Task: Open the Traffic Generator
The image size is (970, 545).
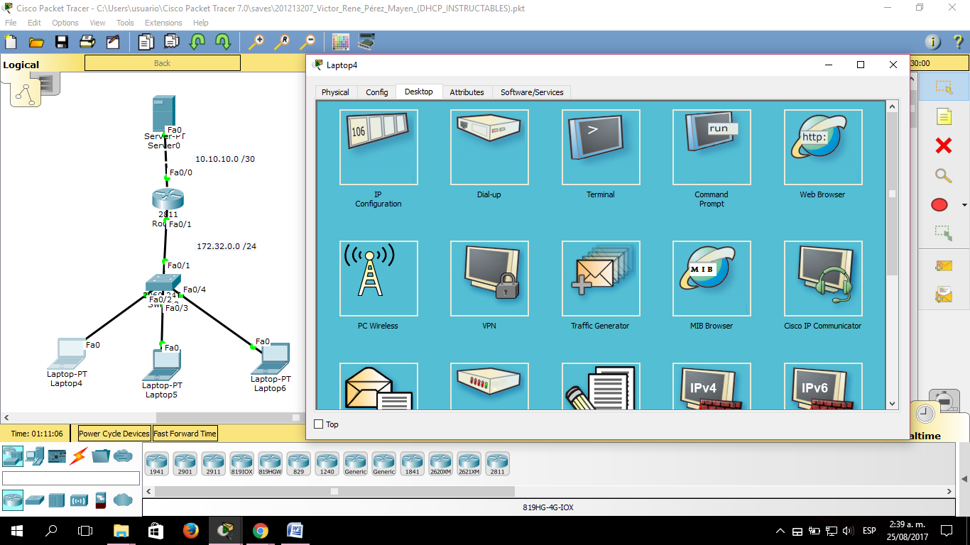Action: click(x=601, y=278)
